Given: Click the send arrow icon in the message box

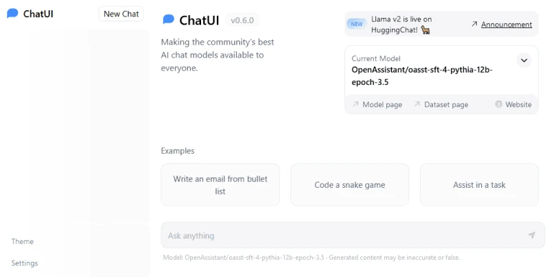Looking at the screenshot, I should pyautogui.click(x=531, y=235).
